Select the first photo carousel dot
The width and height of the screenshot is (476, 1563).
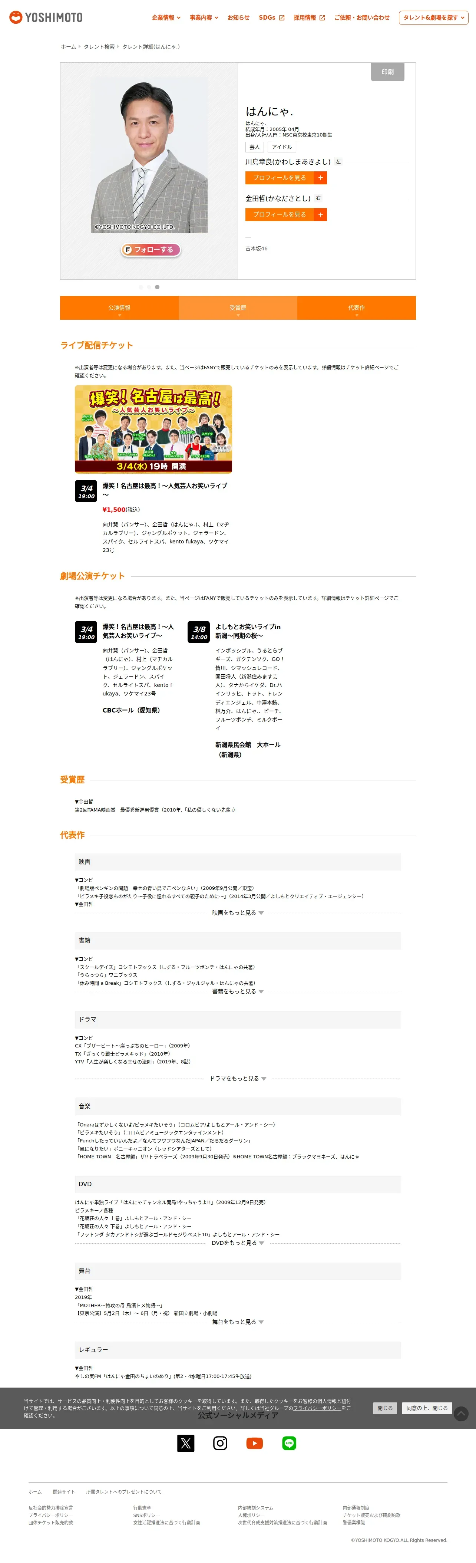141,287
